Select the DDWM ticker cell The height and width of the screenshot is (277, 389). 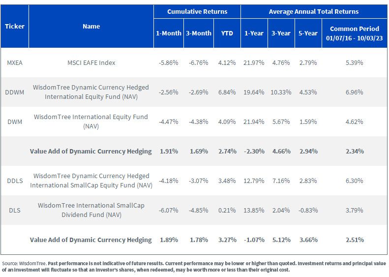[x=15, y=92]
